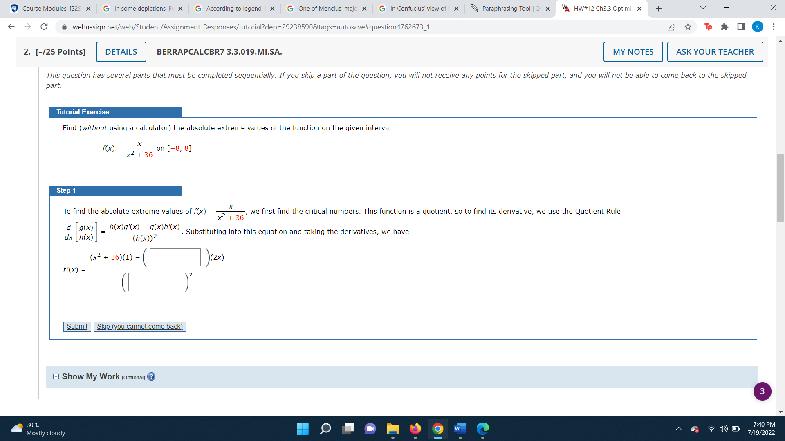Open the share page icon in the address bar

pyautogui.click(x=671, y=27)
